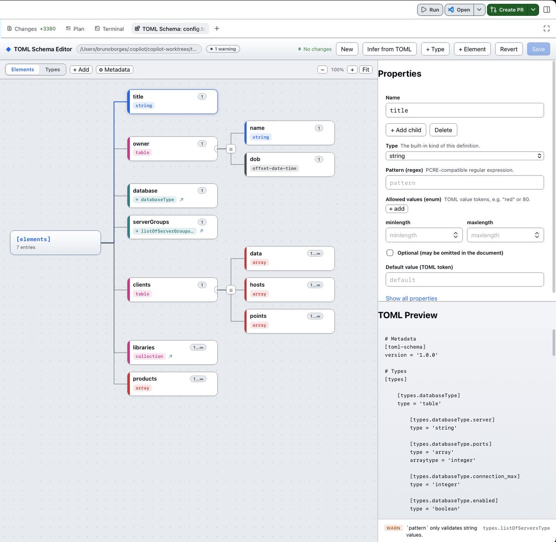Click + add under Allowed values
This screenshot has width=556, height=542.
tap(397, 209)
